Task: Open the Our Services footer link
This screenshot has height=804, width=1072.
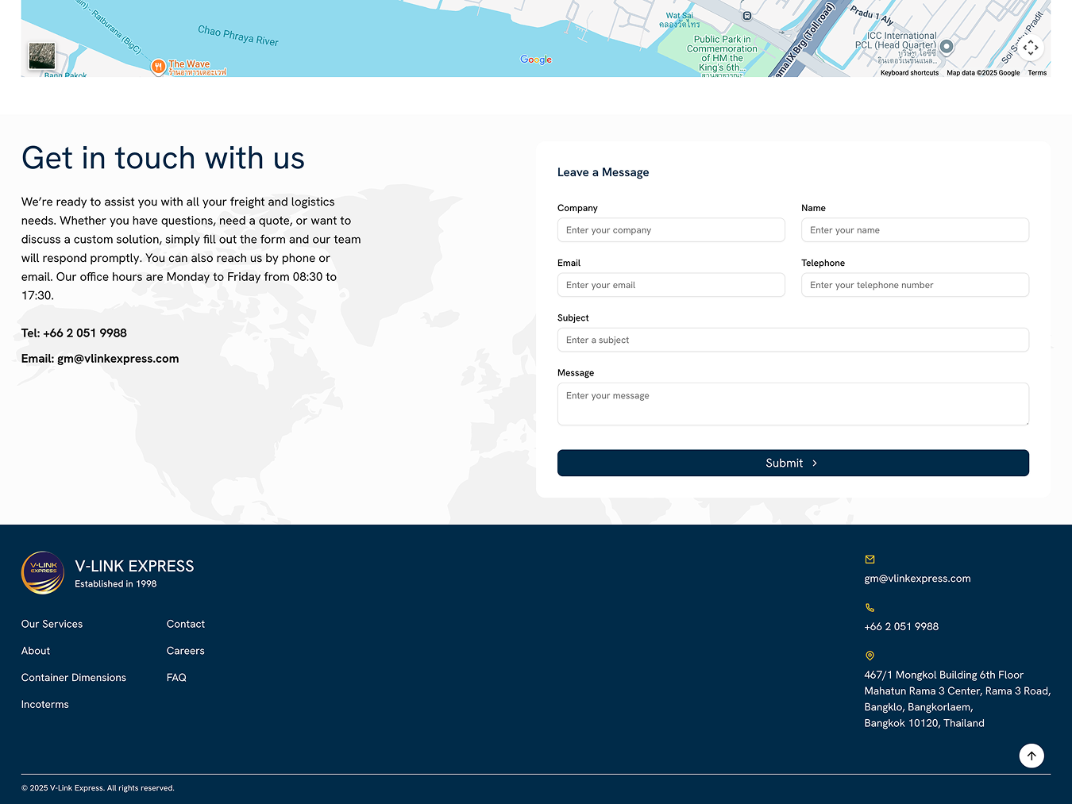Action: point(52,624)
